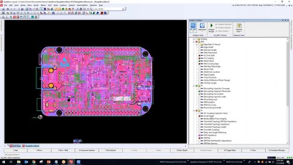Image resolution: width=293 pixels, height=165 pixels.
Task: Click the Save icon in top toolbar
Action: tap(3, 9)
